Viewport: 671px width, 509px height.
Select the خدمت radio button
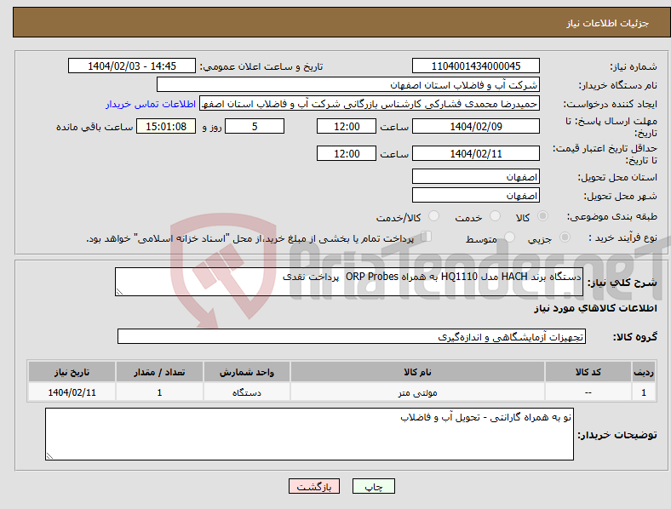(x=495, y=216)
